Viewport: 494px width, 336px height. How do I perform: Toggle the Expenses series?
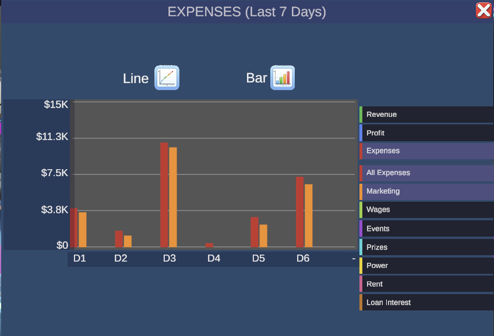[x=426, y=151]
